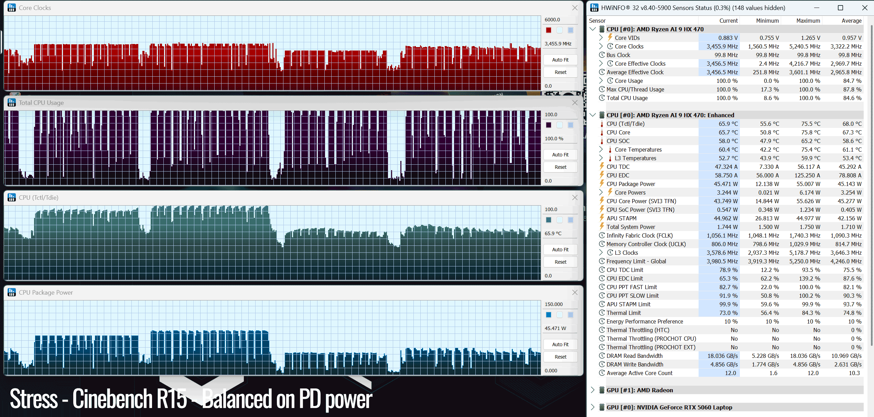Click the Total CPU Usage window icon
874x417 pixels.
point(12,102)
